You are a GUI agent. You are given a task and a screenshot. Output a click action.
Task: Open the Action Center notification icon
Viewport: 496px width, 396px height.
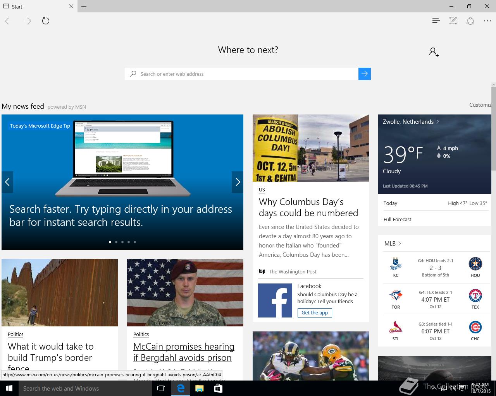[462, 388]
